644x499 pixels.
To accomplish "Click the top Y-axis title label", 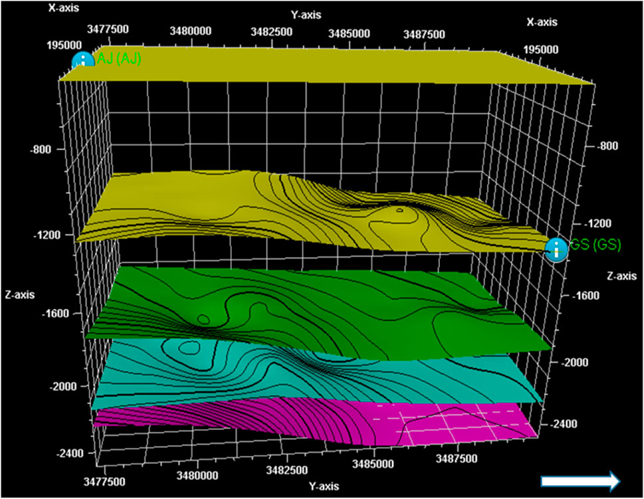I will pyautogui.click(x=306, y=15).
